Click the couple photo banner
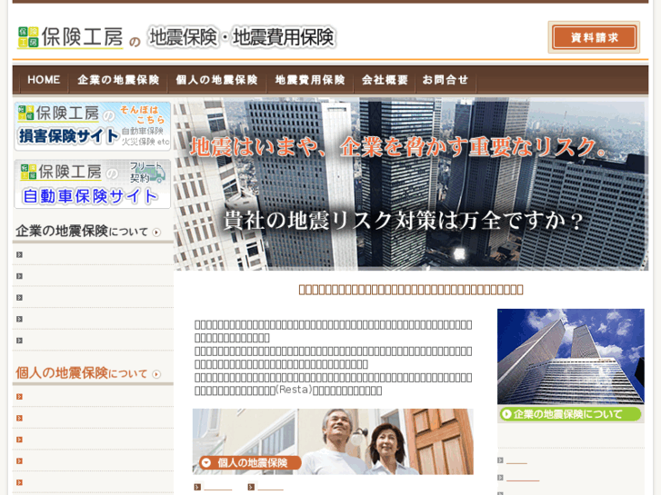Image resolution: width=661 pixels, height=495 pixels. (333, 441)
